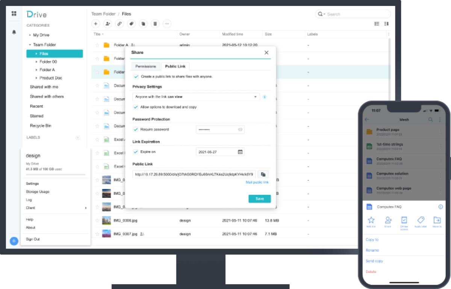Toggle Allow options to download and copy
Screen dimensions: 451x289
coord(136,107)
